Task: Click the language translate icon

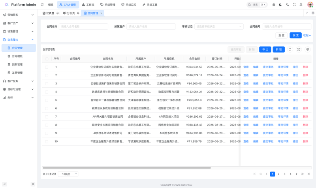Action: 288,5
